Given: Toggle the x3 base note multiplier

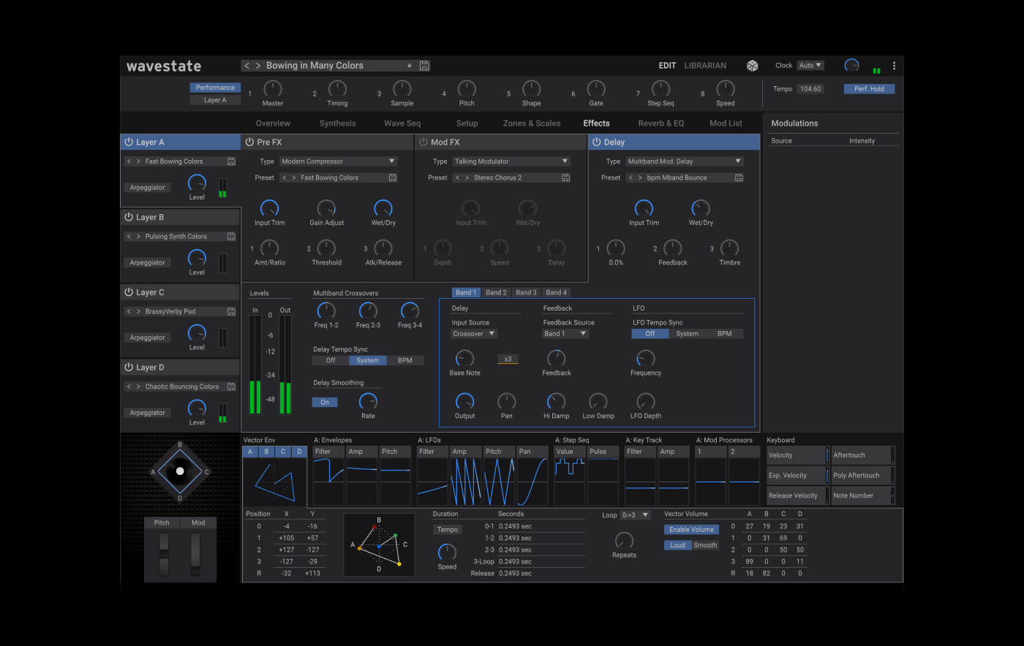Looking at the screenshot, I should pyautogui.click(x=508, y=359).
